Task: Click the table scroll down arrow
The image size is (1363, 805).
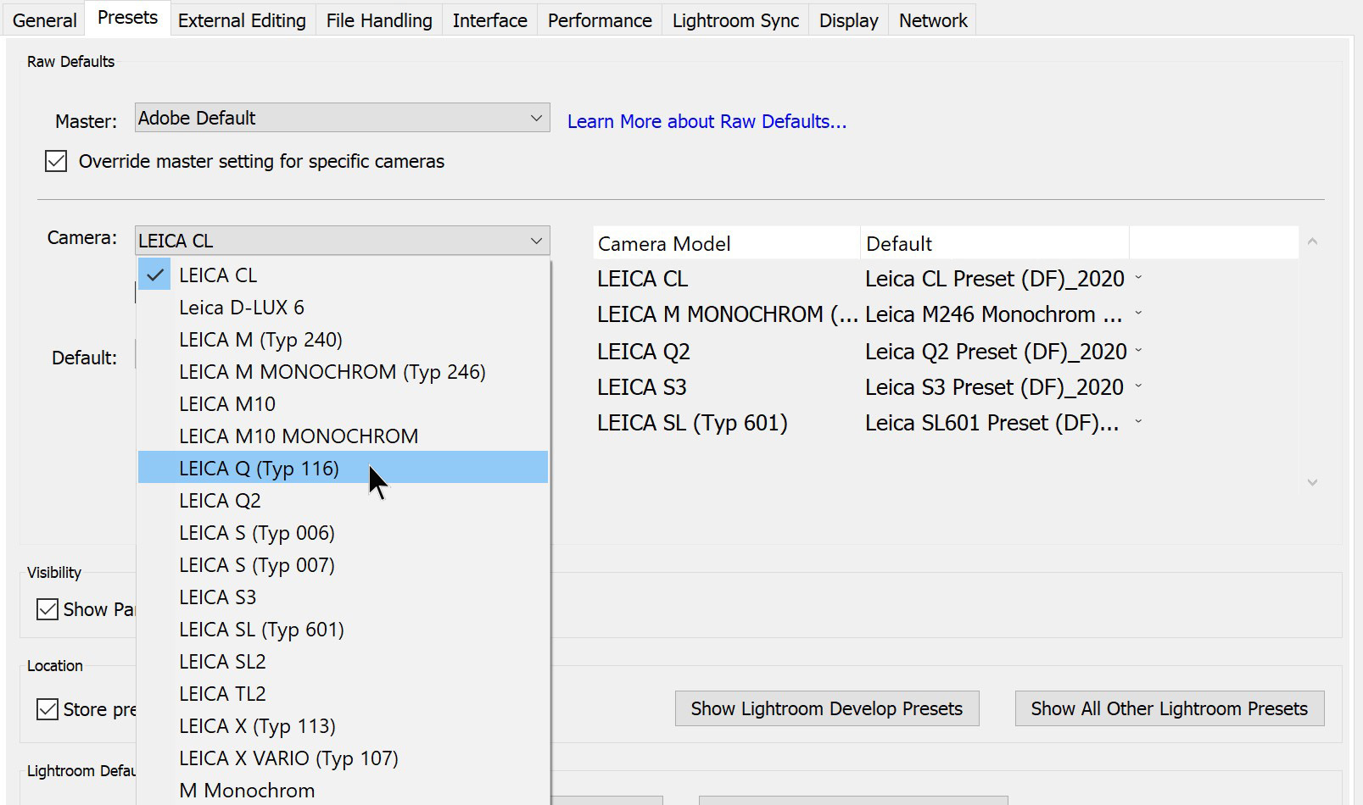Action: tap(1312, 482)
